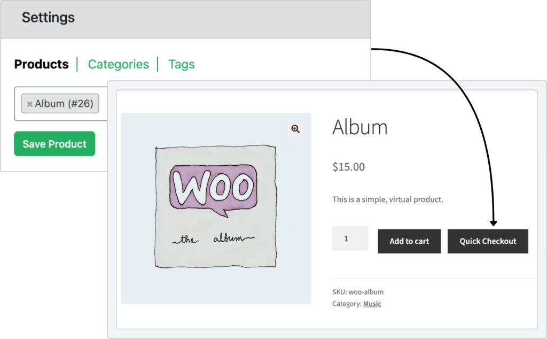This screenshot has height=339, width=547.
Task: Click the arrowhead pointing at Quick Checkout
Action: tap(493, 223)
